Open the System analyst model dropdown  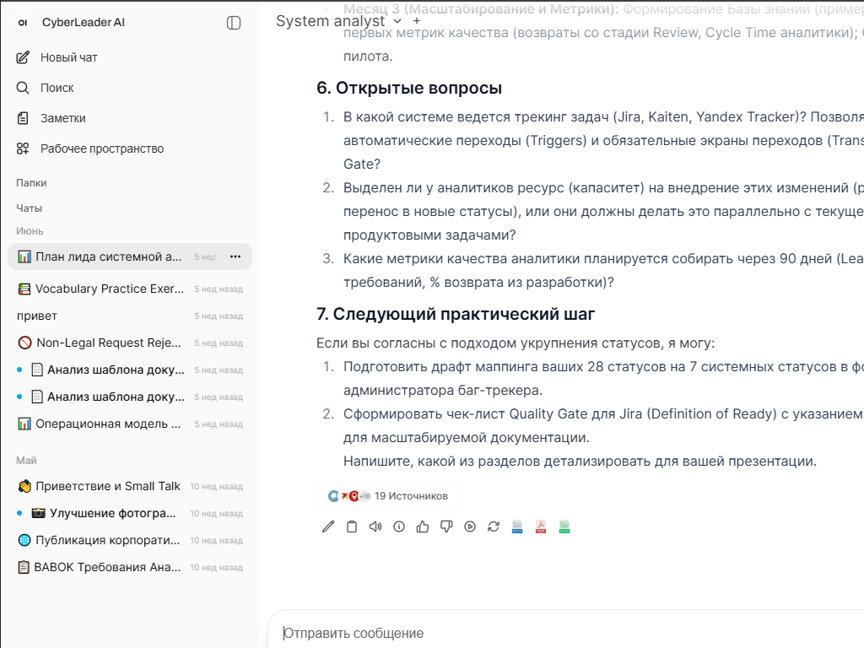tap(339, 21)
